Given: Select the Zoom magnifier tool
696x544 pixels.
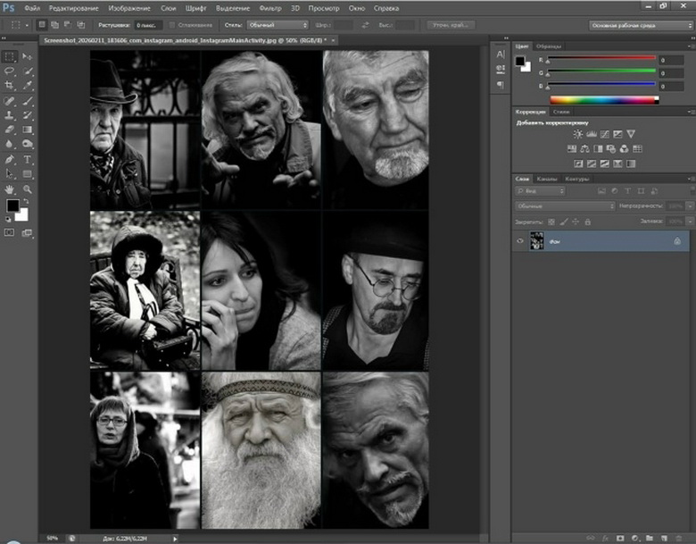Looking at the screenshot, I should tap(27, 189).
